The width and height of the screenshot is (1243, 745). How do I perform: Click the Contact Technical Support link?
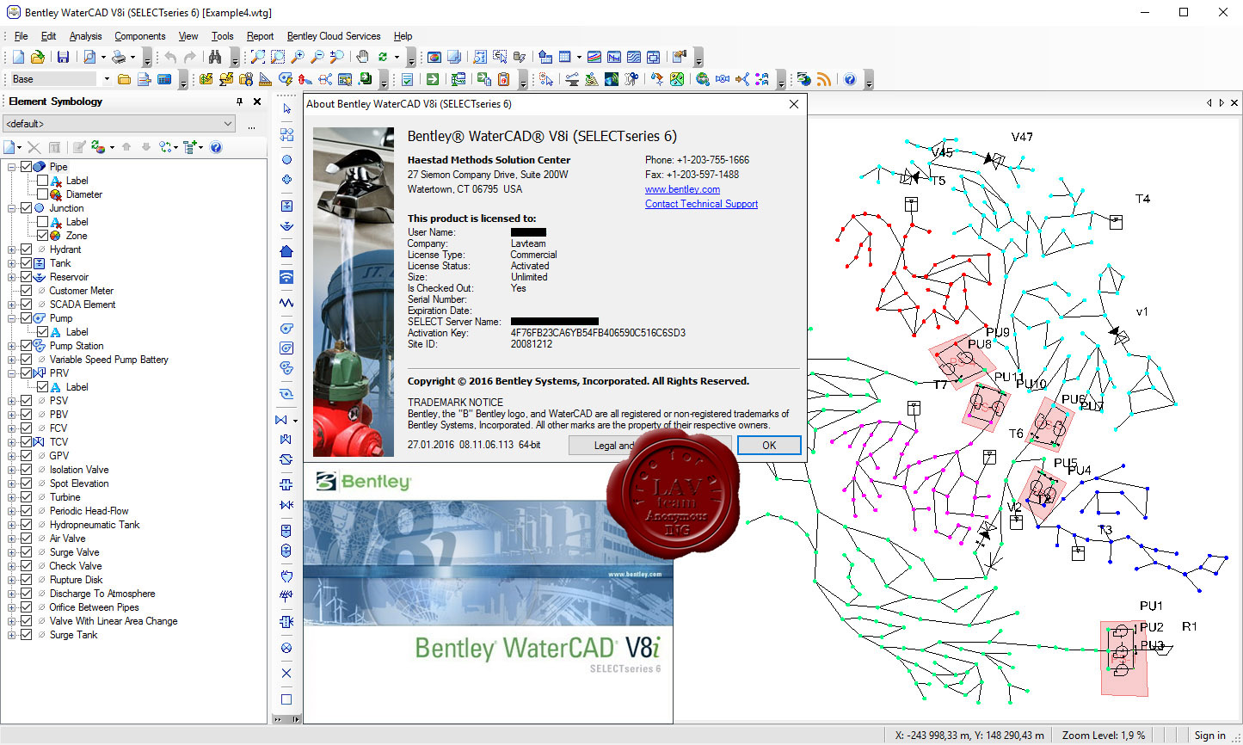pyautogui.click(x=701, y=204)
